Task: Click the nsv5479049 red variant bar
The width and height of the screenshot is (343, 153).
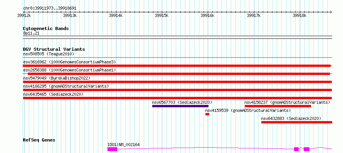Action: pos(177,82)
